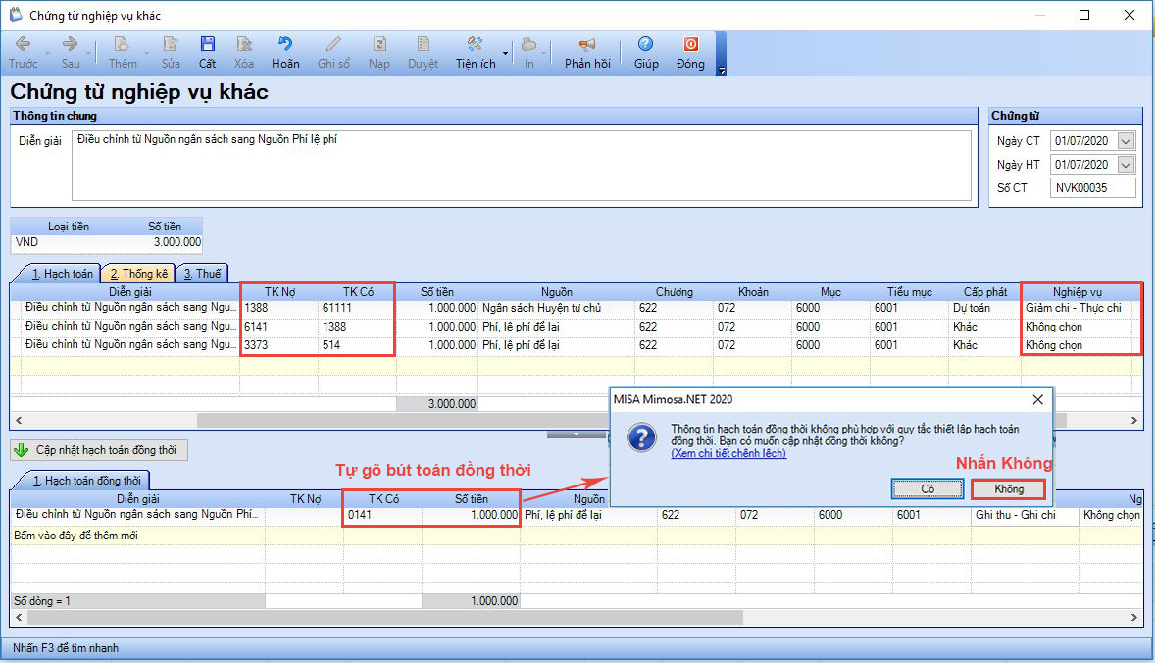Select TK Nợ cell 3373
Viewport: 1155px width, 663px height.
click(279, 345)
